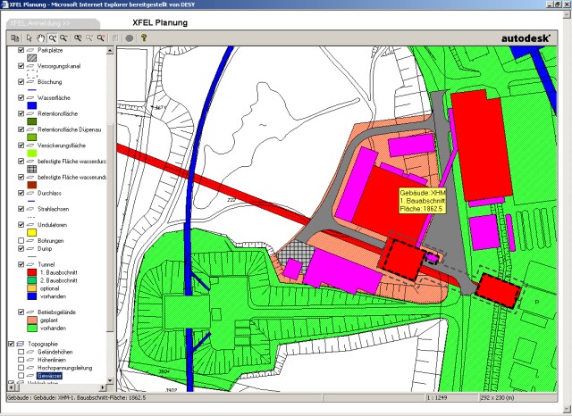Click the 292 x 230 (m) status field
The height and width of the screenshot is (416, 572).
518,397
